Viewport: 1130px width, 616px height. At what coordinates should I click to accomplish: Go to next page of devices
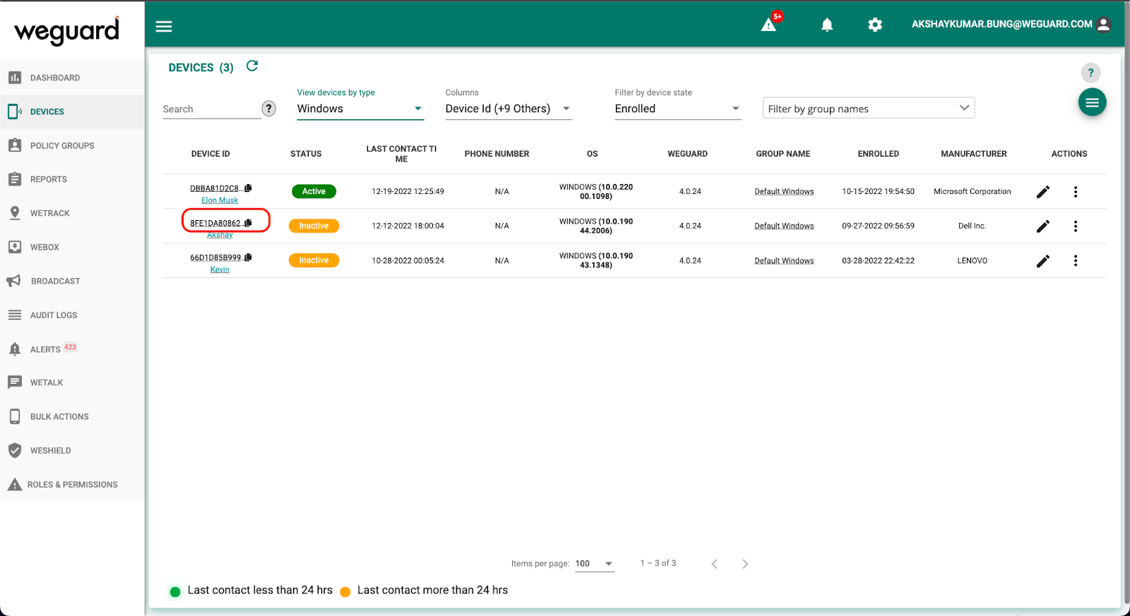[745, 564]
